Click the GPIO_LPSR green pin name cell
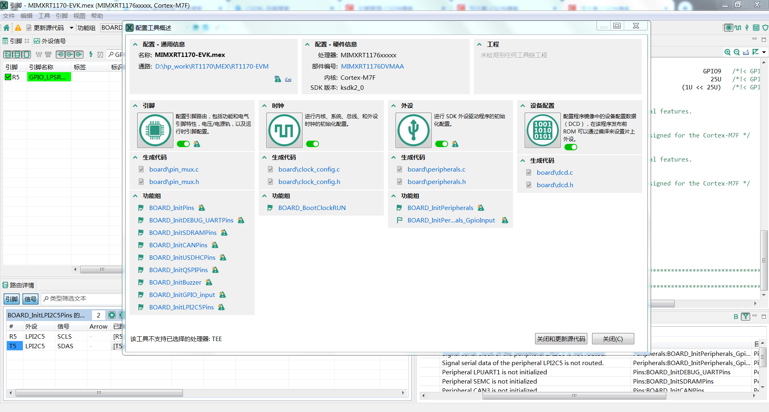Image resolution: width=769 pixels, height=412 pixels. [49, 77]
